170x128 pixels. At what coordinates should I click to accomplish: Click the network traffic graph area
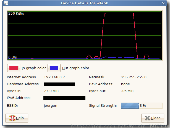(x=85, y=36)
